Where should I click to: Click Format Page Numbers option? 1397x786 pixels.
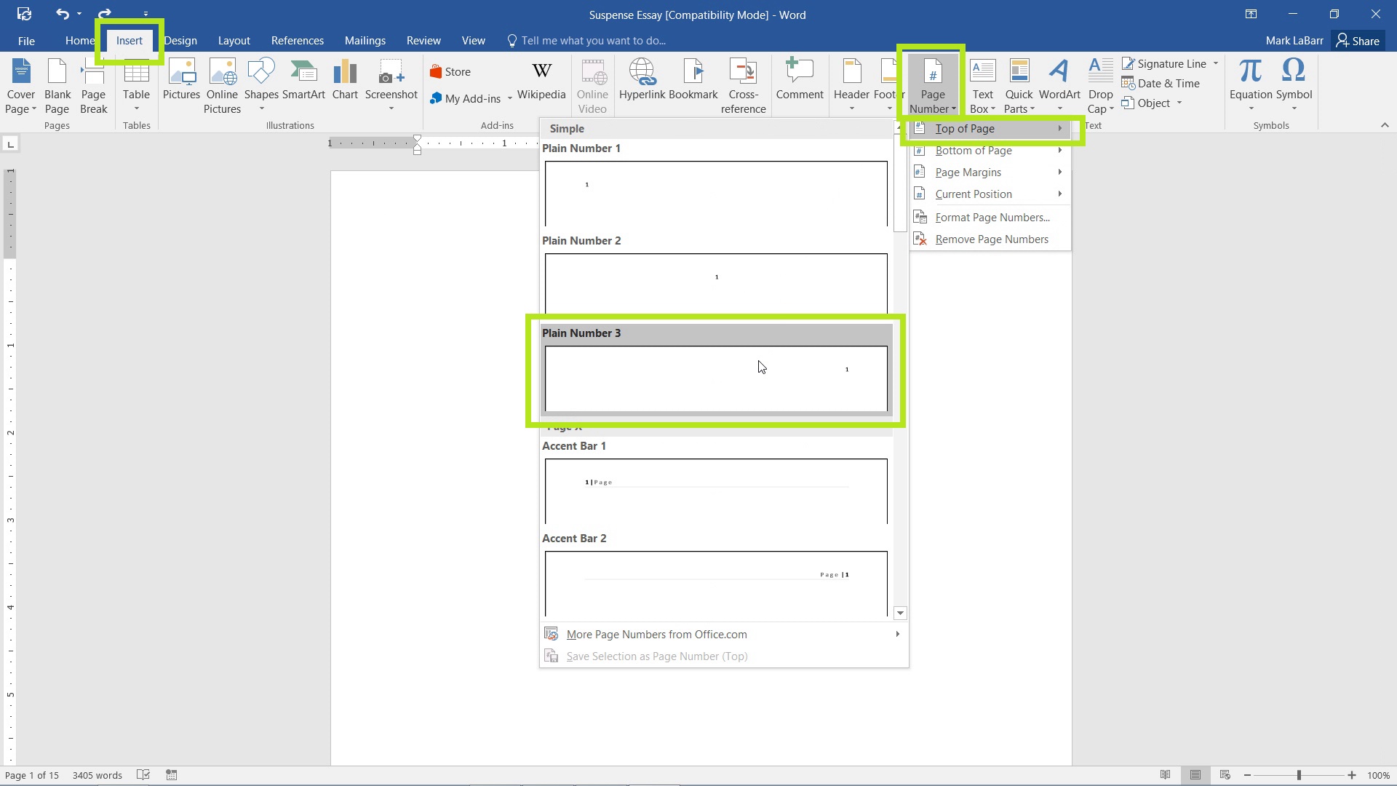(x=991, y=217)
